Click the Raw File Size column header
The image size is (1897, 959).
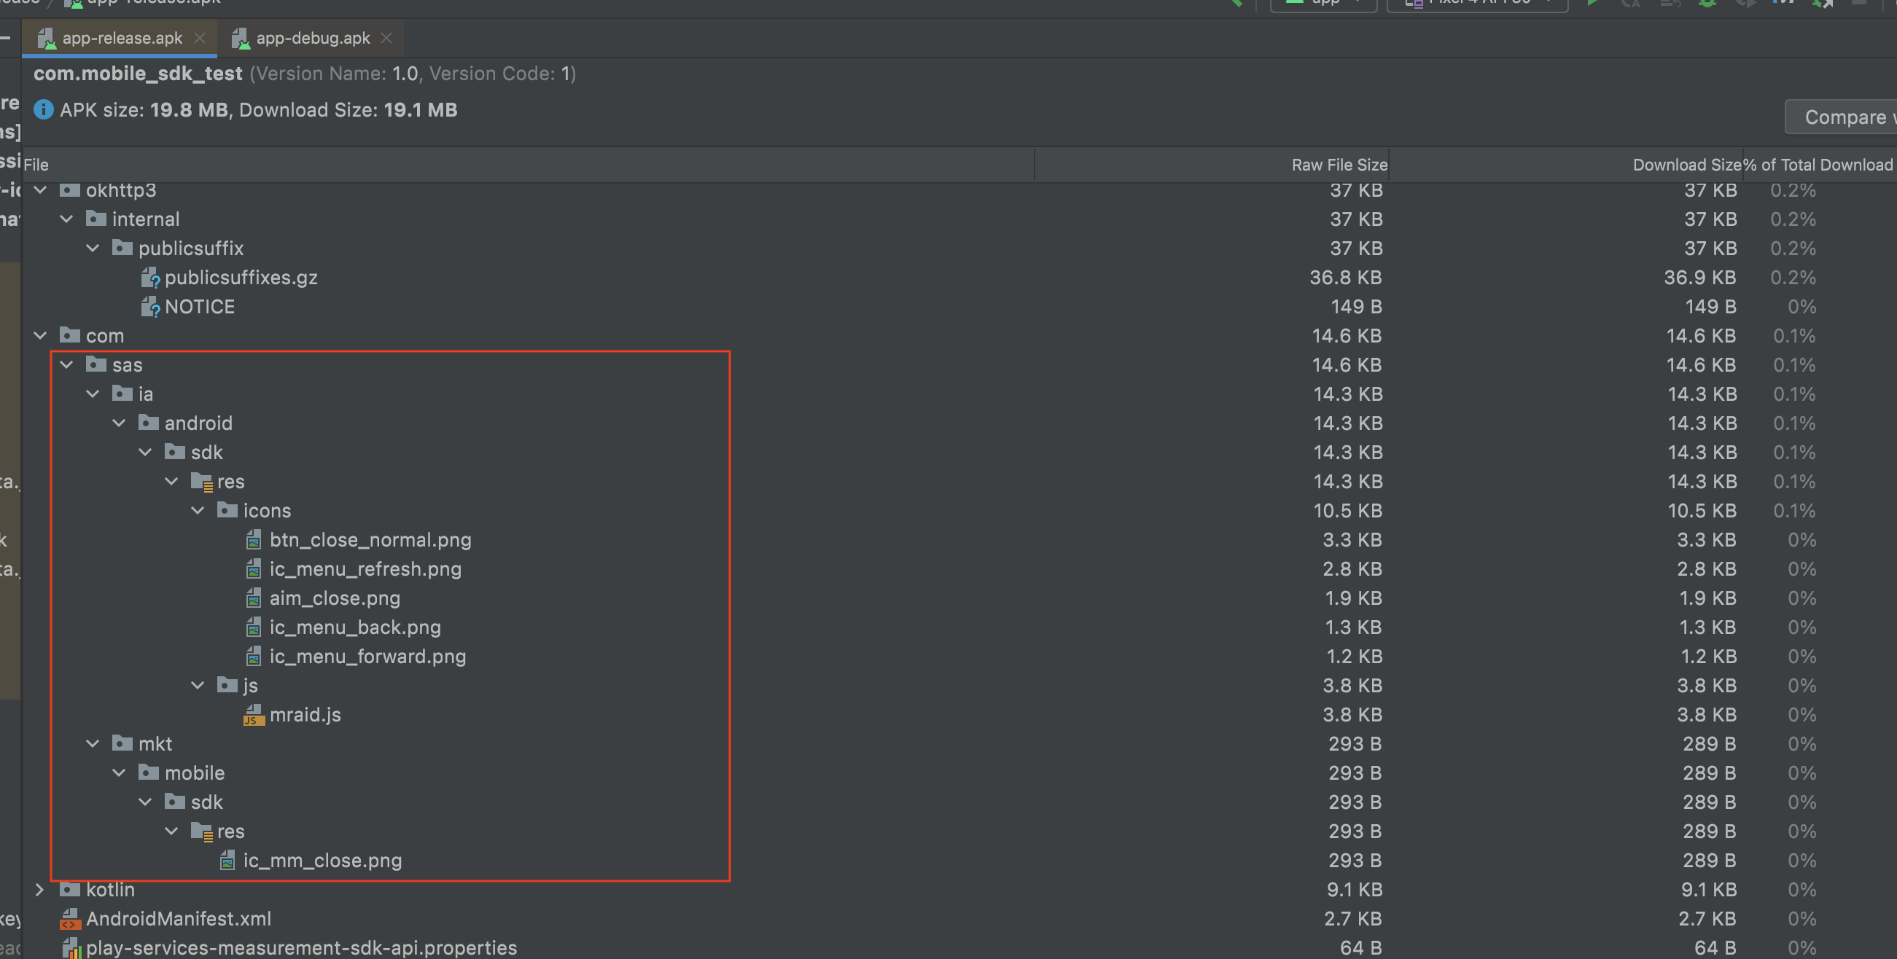click(1338, 164)
